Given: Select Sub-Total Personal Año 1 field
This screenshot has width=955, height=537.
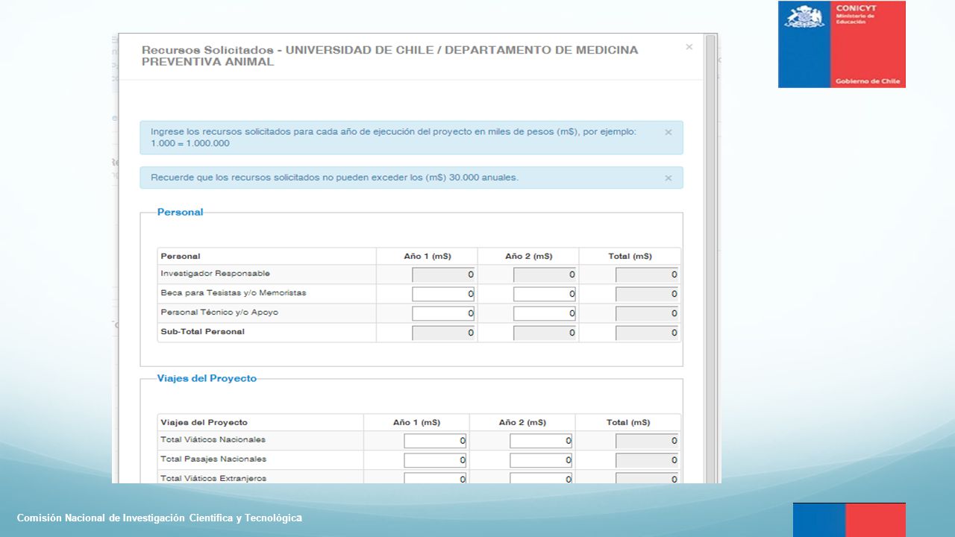Looking at the screenshot, I should click(443, 333).
